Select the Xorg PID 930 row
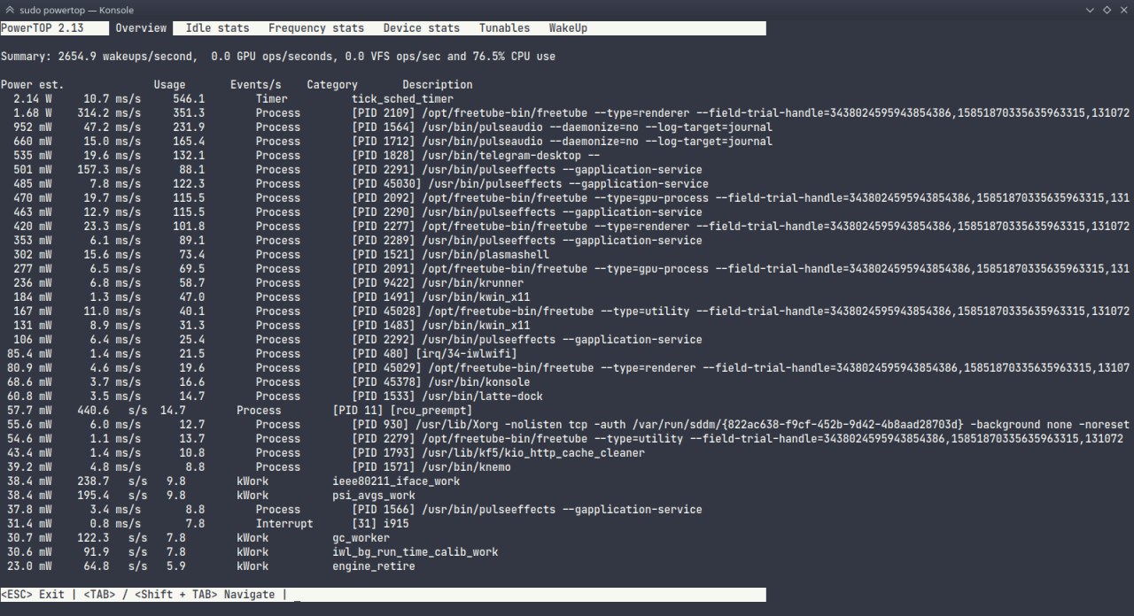 [x=568, y=425]
